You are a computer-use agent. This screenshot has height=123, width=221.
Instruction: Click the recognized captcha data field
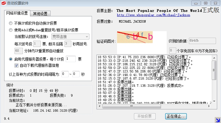coord(202,41)
